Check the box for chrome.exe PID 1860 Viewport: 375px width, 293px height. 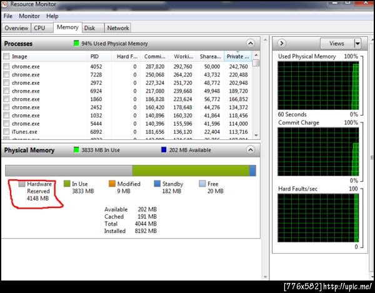tap(6, 99)
